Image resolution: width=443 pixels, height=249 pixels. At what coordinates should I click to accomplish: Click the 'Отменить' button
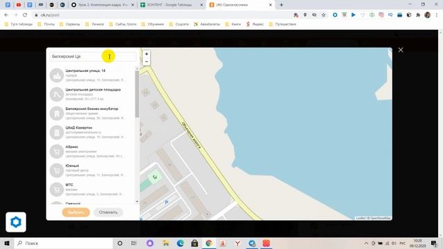(x=108, y=212)
